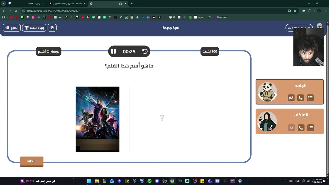Click the movie poster image

click(x=97, y=119)
